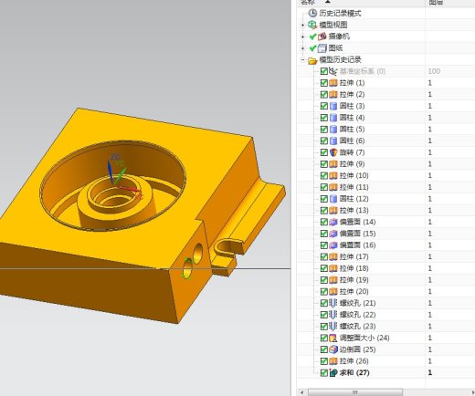Suppress 拉伸 (17) via its checkbox
The width and height of the screenshot is (475, 396).
pyautogui.click(x=324, y=256)
